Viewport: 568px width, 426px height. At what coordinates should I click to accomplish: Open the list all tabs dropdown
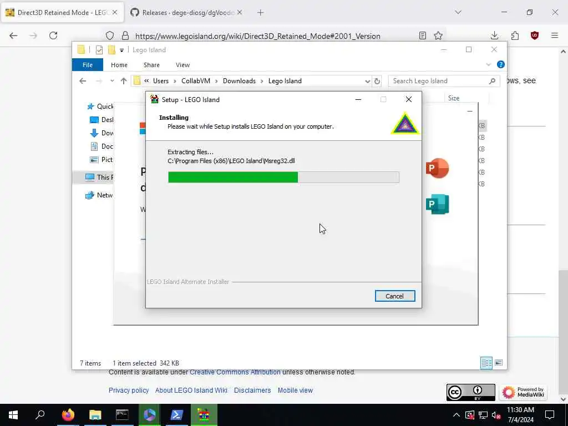pyautogui.click(x=458, y=12)
